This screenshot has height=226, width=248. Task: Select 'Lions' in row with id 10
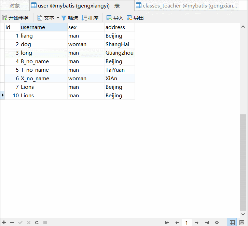pyautogui.click(x=44, y=96)
